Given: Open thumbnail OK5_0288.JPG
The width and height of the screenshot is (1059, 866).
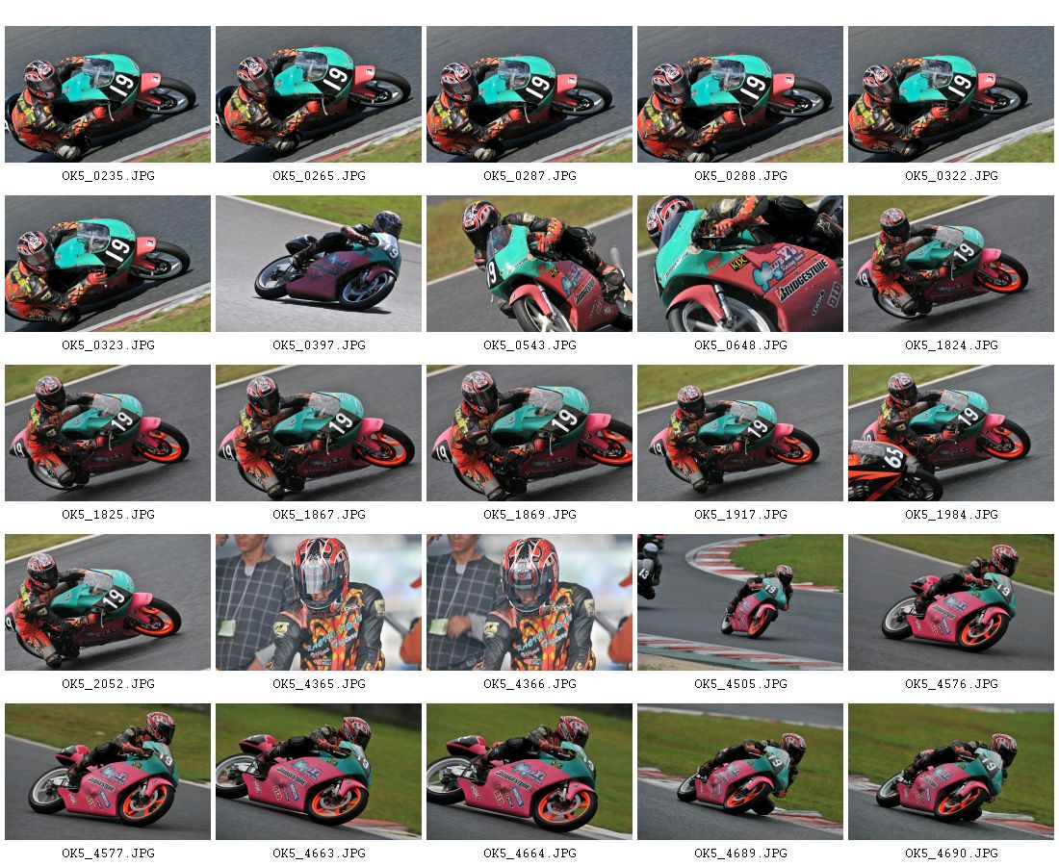Looking at the screenshot, I should click(740, 94).
